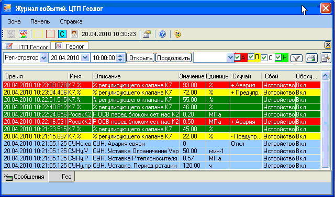The image size is (335, 197).
Task: Toggle the С checkbox filter
Action: (264, 57)
